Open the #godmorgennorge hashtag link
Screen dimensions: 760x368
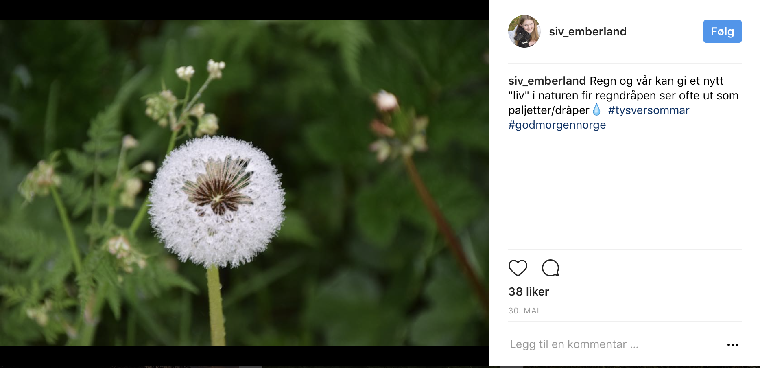[557, 125]
